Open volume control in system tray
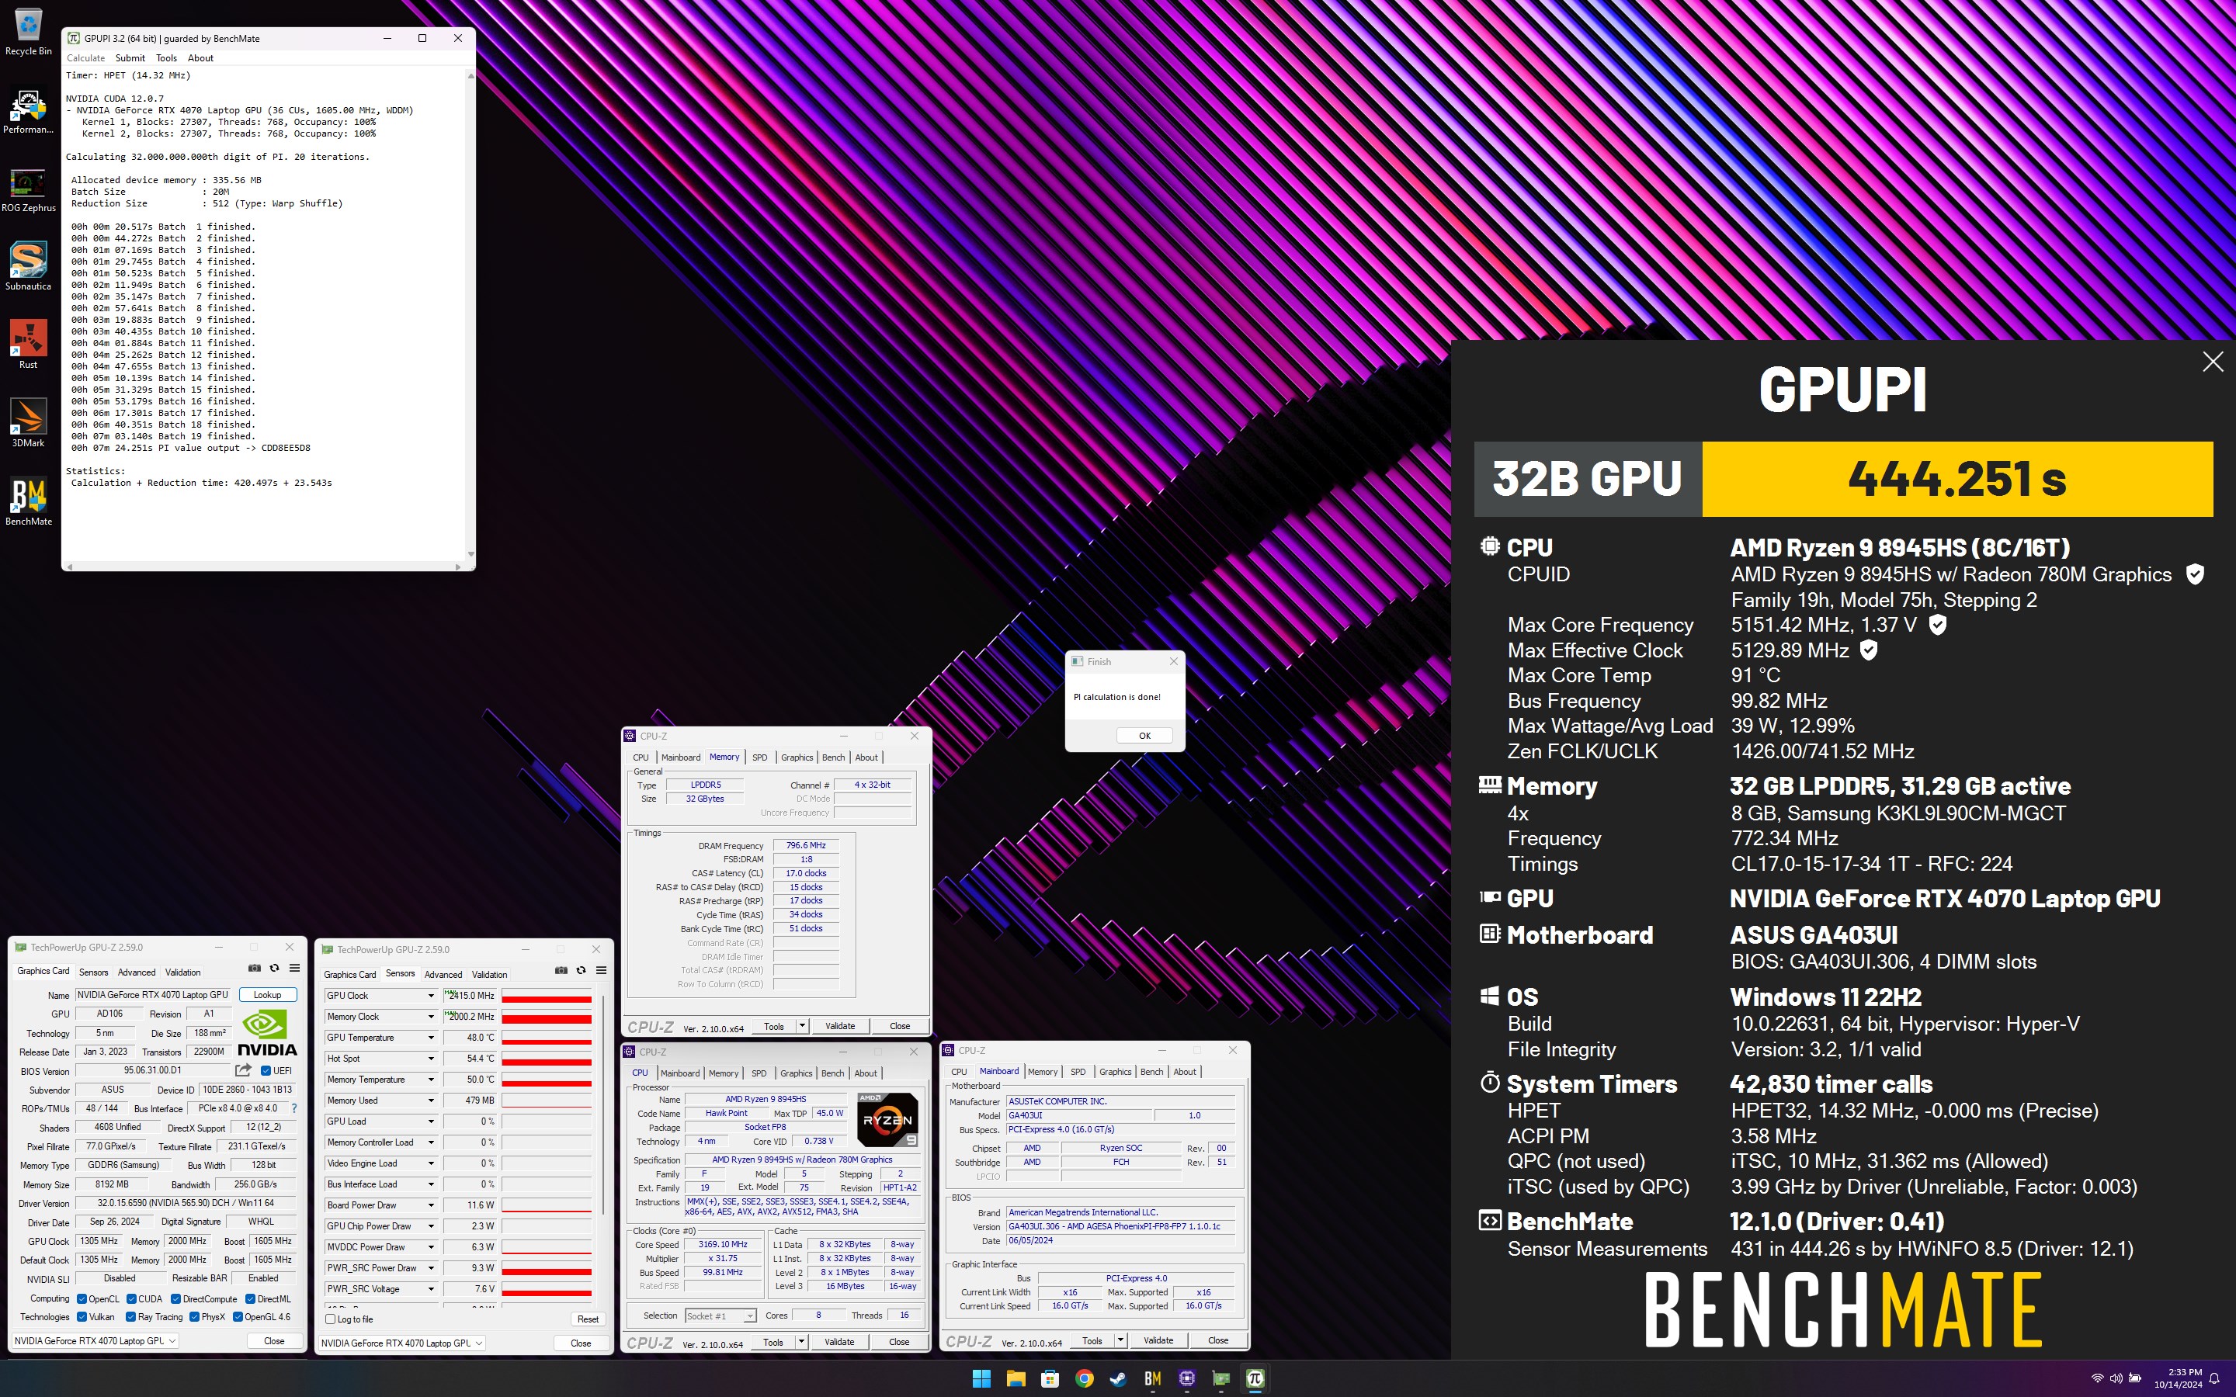The width and height of the screenshot is (2236, 1397). pos(2116,1378)
